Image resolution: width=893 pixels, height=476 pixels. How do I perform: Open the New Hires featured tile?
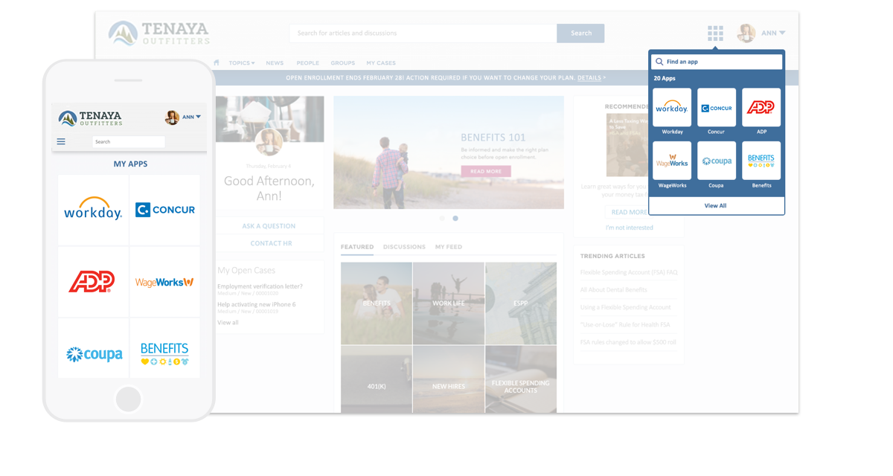[449, 379]
